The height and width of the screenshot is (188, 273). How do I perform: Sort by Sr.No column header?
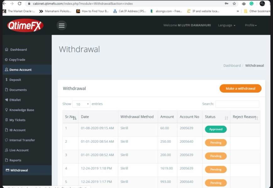[x=70, y=117]
